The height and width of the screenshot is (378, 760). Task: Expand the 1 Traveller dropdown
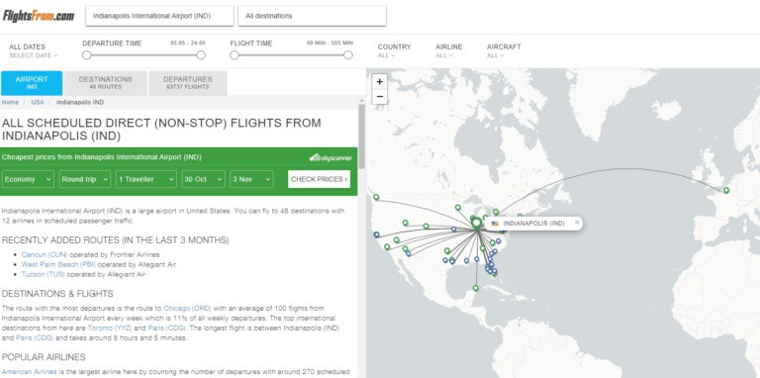click(146, 179)
